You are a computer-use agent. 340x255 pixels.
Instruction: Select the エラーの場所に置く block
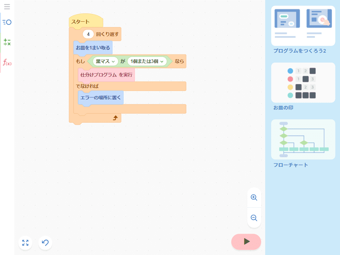(101, 97)
